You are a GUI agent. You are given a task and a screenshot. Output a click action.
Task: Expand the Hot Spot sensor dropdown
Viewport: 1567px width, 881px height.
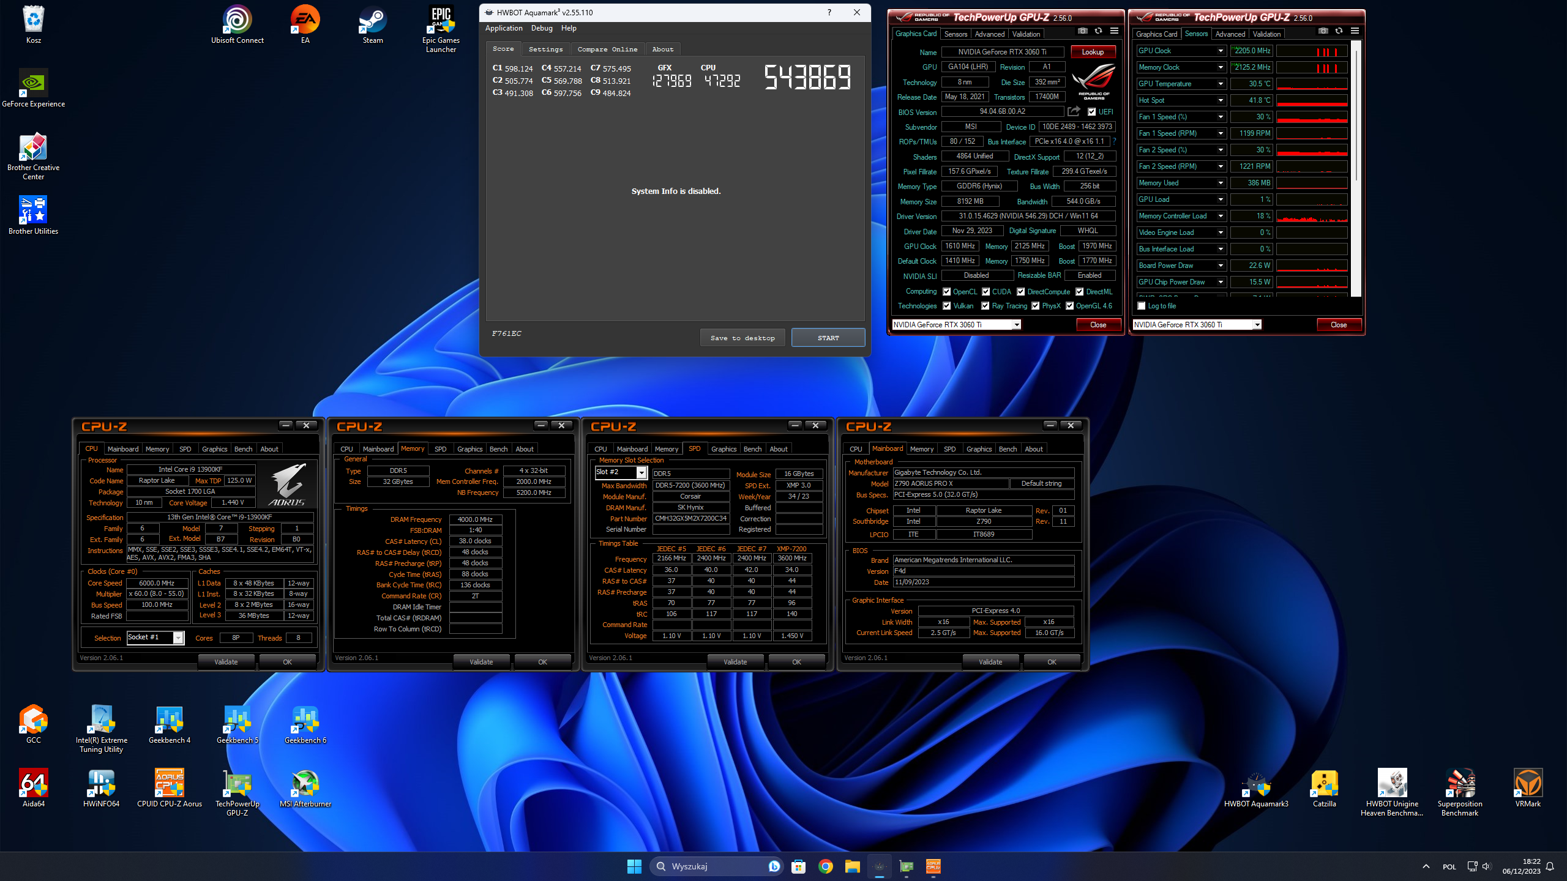point(1220,100)
